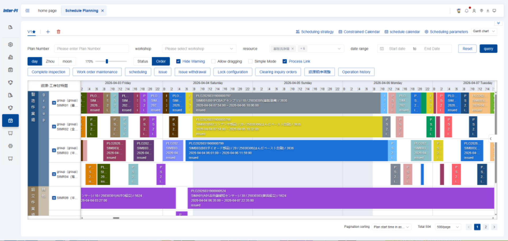Click the download icon in the header

pos(488,11)
